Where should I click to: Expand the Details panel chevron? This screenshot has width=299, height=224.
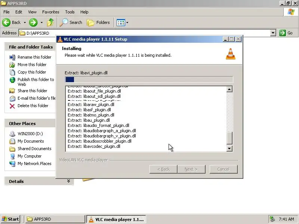tap(68, 181)
